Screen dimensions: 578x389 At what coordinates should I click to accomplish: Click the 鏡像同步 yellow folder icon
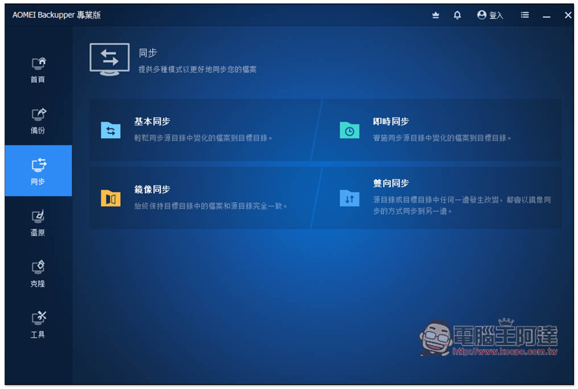pos(110,198)
